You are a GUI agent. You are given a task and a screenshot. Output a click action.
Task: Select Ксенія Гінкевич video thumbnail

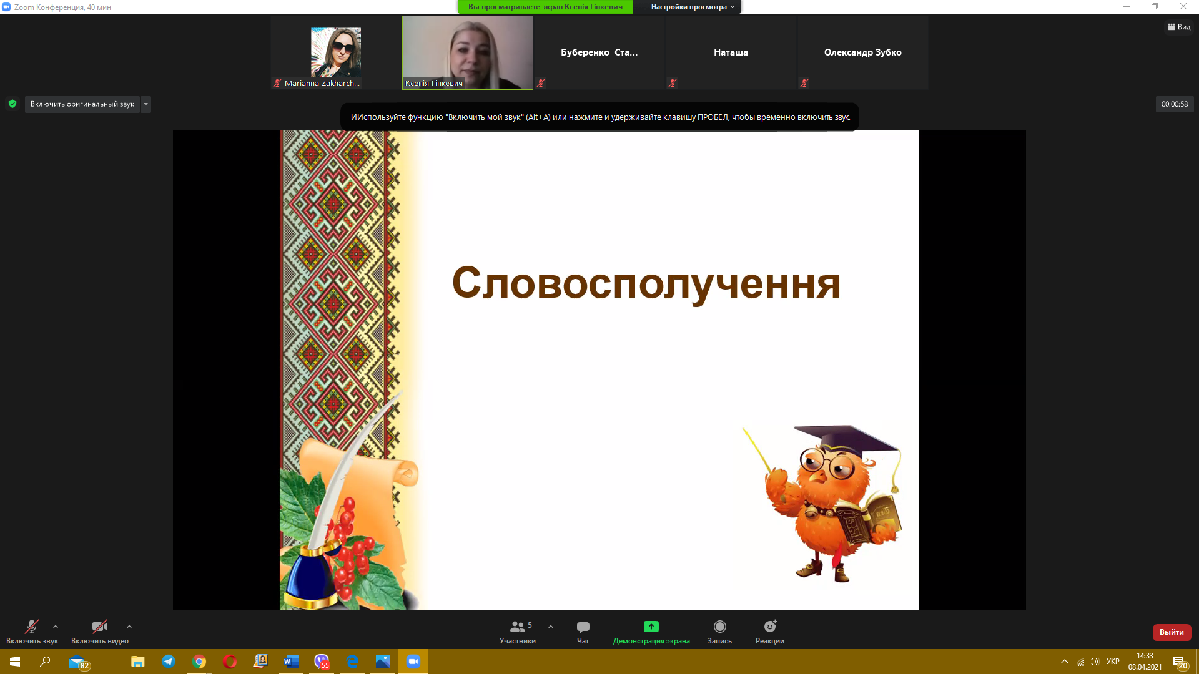468,52
